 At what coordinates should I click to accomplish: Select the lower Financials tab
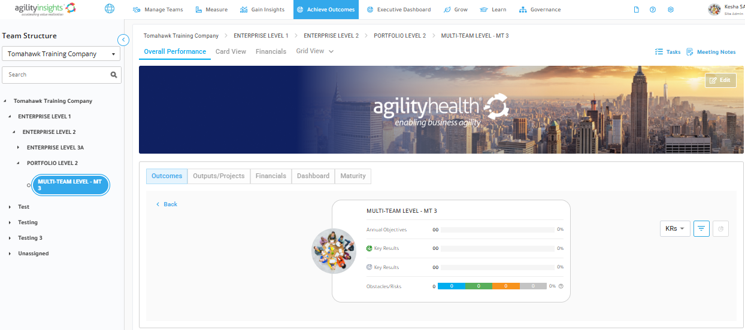271,176
